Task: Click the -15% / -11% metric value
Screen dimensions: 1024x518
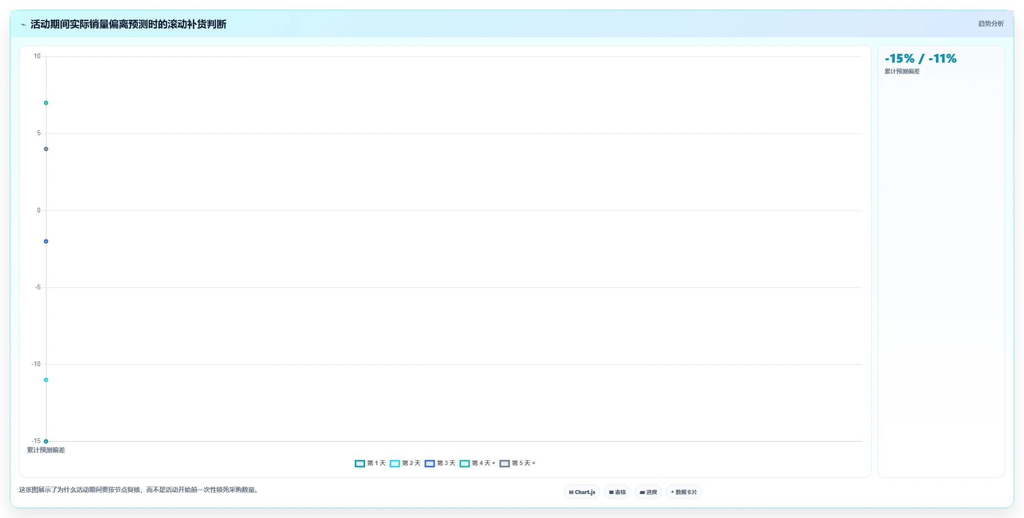Action: [920, 59]
